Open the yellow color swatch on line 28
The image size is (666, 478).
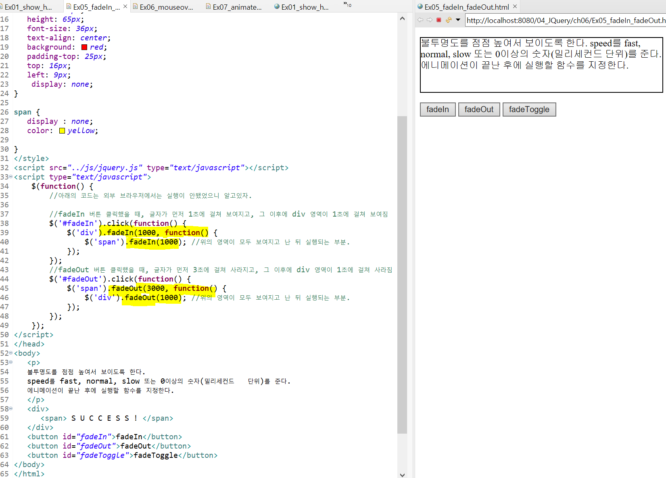coord(62,131)
